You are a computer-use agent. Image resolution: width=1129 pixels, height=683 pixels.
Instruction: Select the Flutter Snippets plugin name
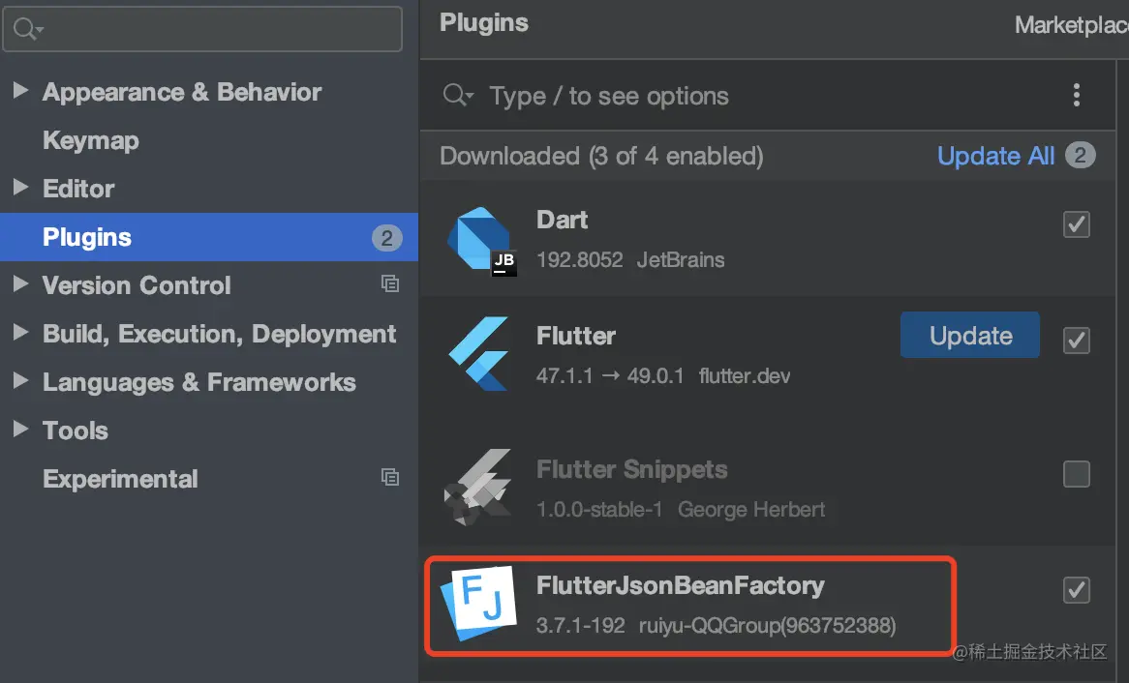click(632, 469)
